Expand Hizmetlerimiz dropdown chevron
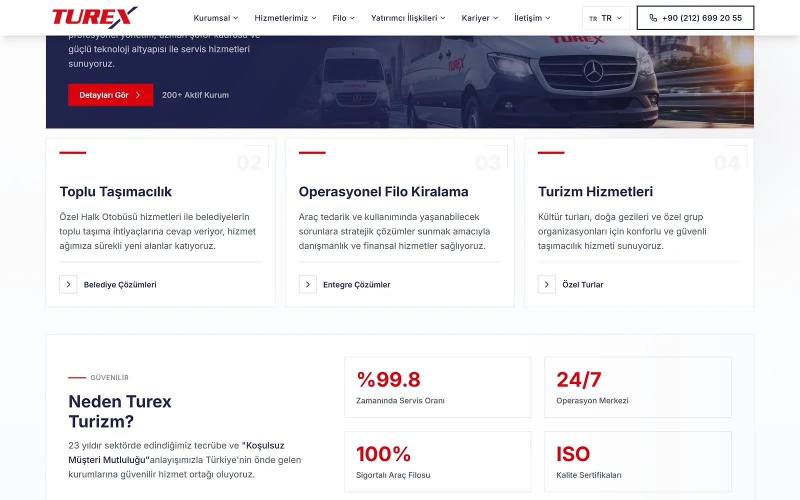 tap(314, 18)
